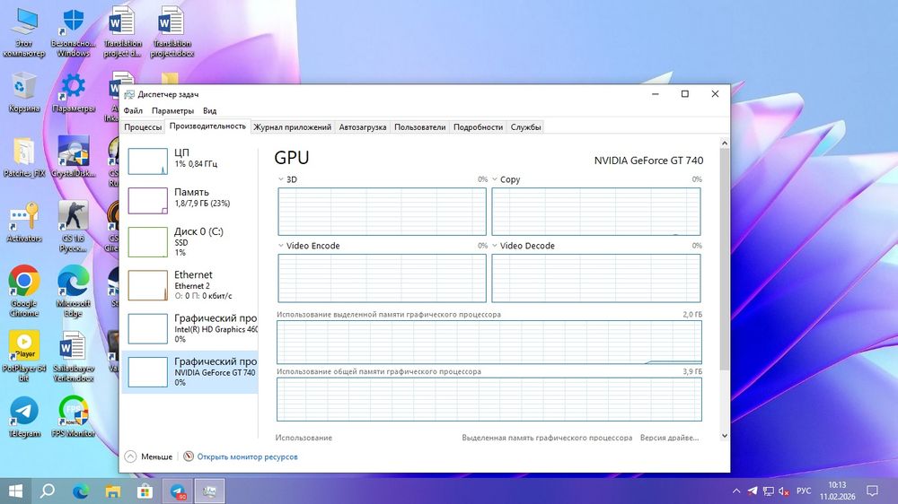
Task: Click the Copy engine usage graph
Action: 596,212
